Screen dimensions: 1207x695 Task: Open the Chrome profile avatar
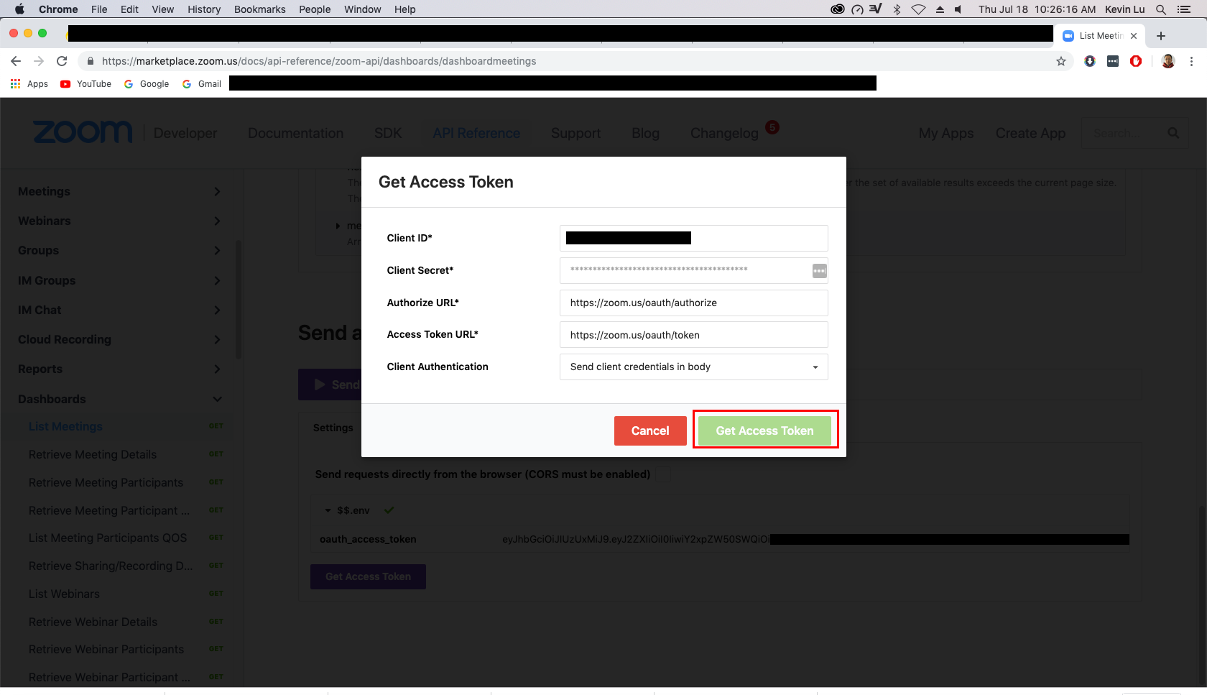pos(1168,61)
